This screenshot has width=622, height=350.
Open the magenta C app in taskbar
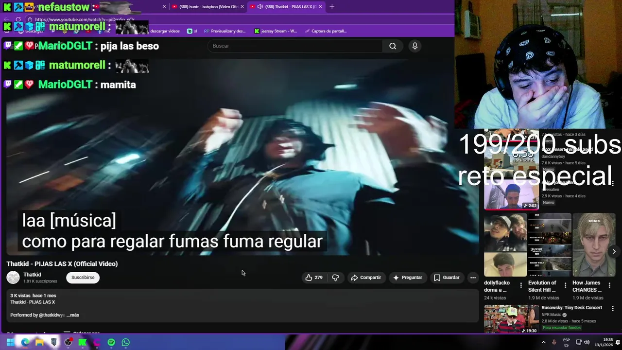(x=97, y=342)
